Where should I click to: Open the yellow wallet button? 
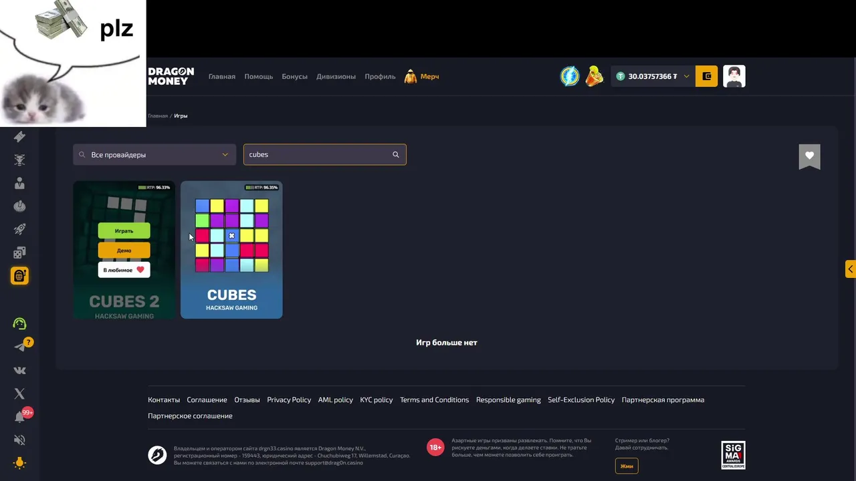[x=707, y=76]
